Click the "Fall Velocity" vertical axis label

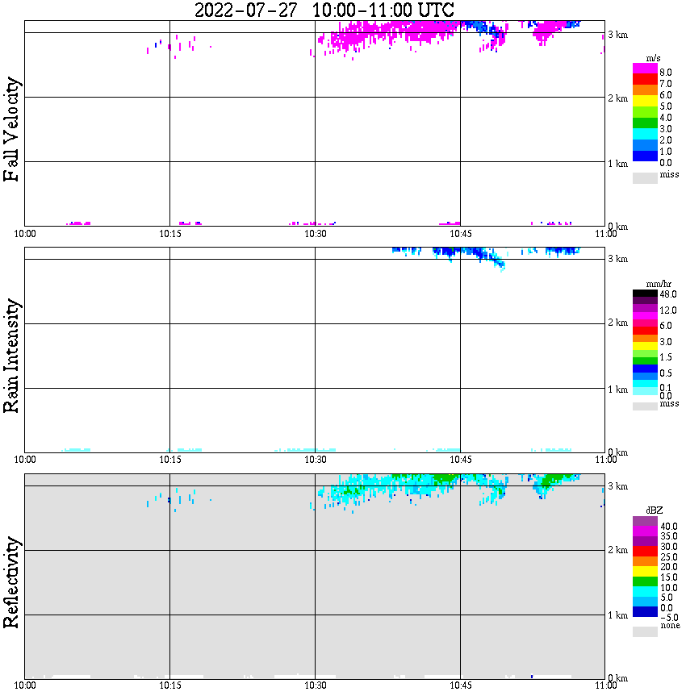click(11, 129)
